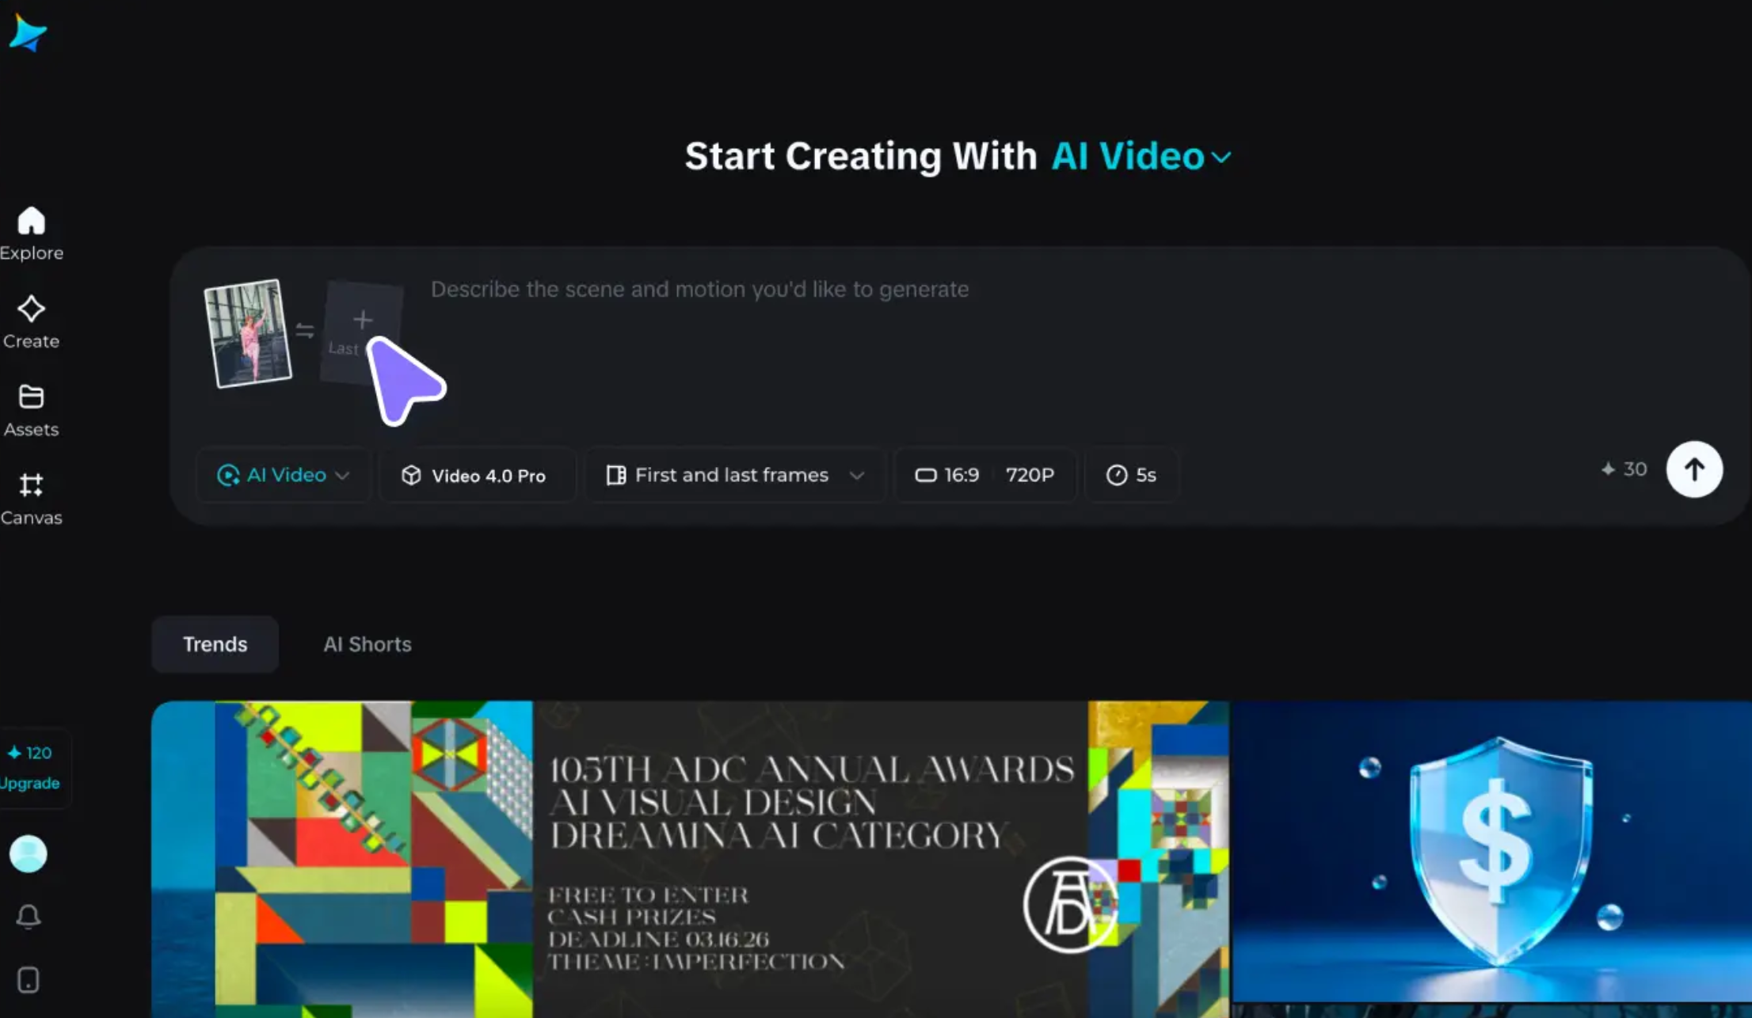Switch to the AI Shorts tab
The image size is (1752, 1018).
tap(367, 644)
